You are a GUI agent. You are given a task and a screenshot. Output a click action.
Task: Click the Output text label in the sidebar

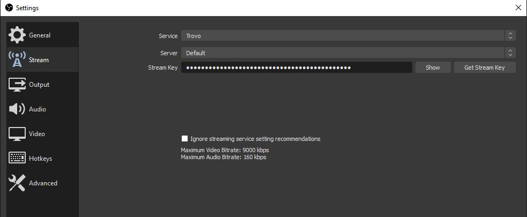tap(39, 85)
